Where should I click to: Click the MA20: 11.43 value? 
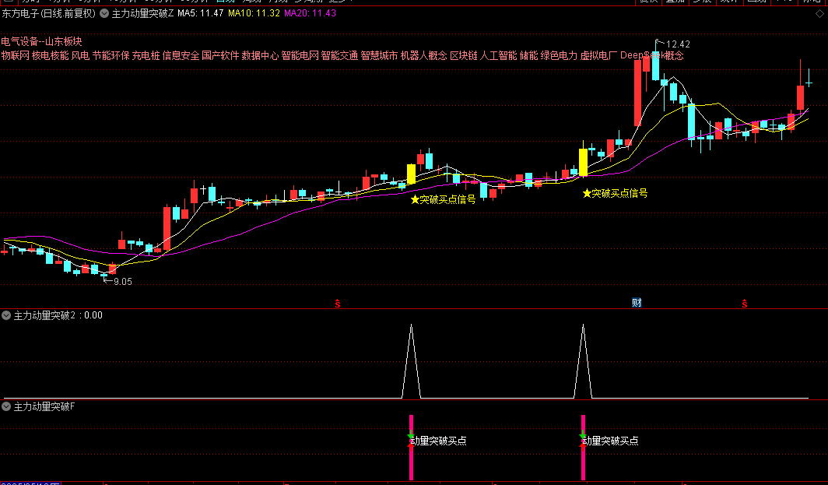pyautogui.click(x=310, y=13)
